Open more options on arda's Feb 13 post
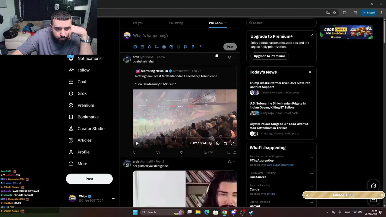The image size is (386, 217). (235, 162)
